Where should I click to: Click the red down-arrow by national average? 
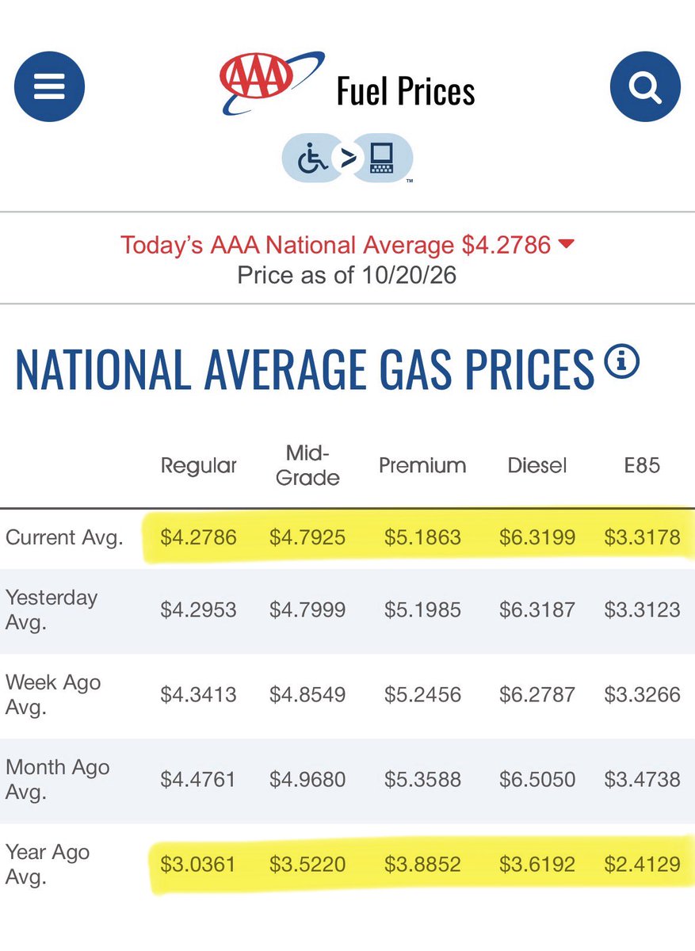566,245
